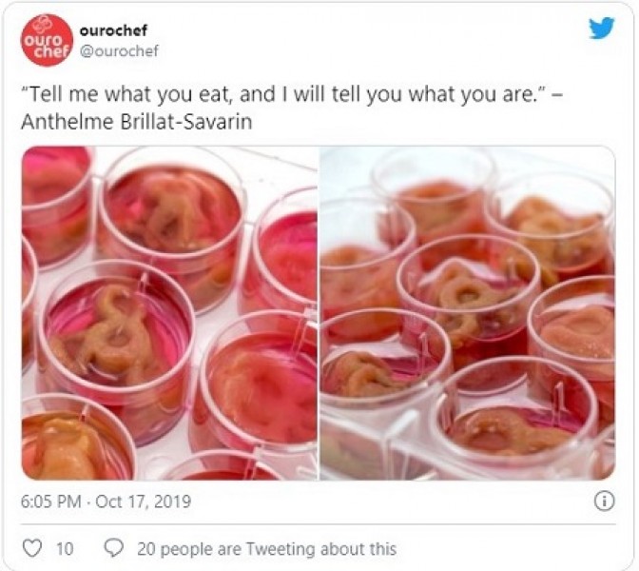
Task: Click the blue Twitter bird logo
Action: pos(602,28)
